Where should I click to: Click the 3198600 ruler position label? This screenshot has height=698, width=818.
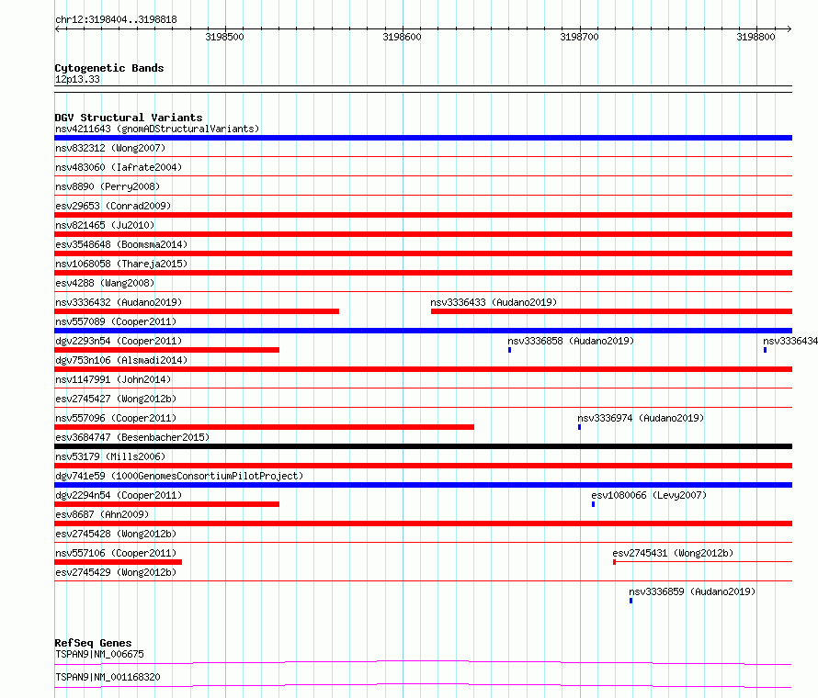point(402,37)
